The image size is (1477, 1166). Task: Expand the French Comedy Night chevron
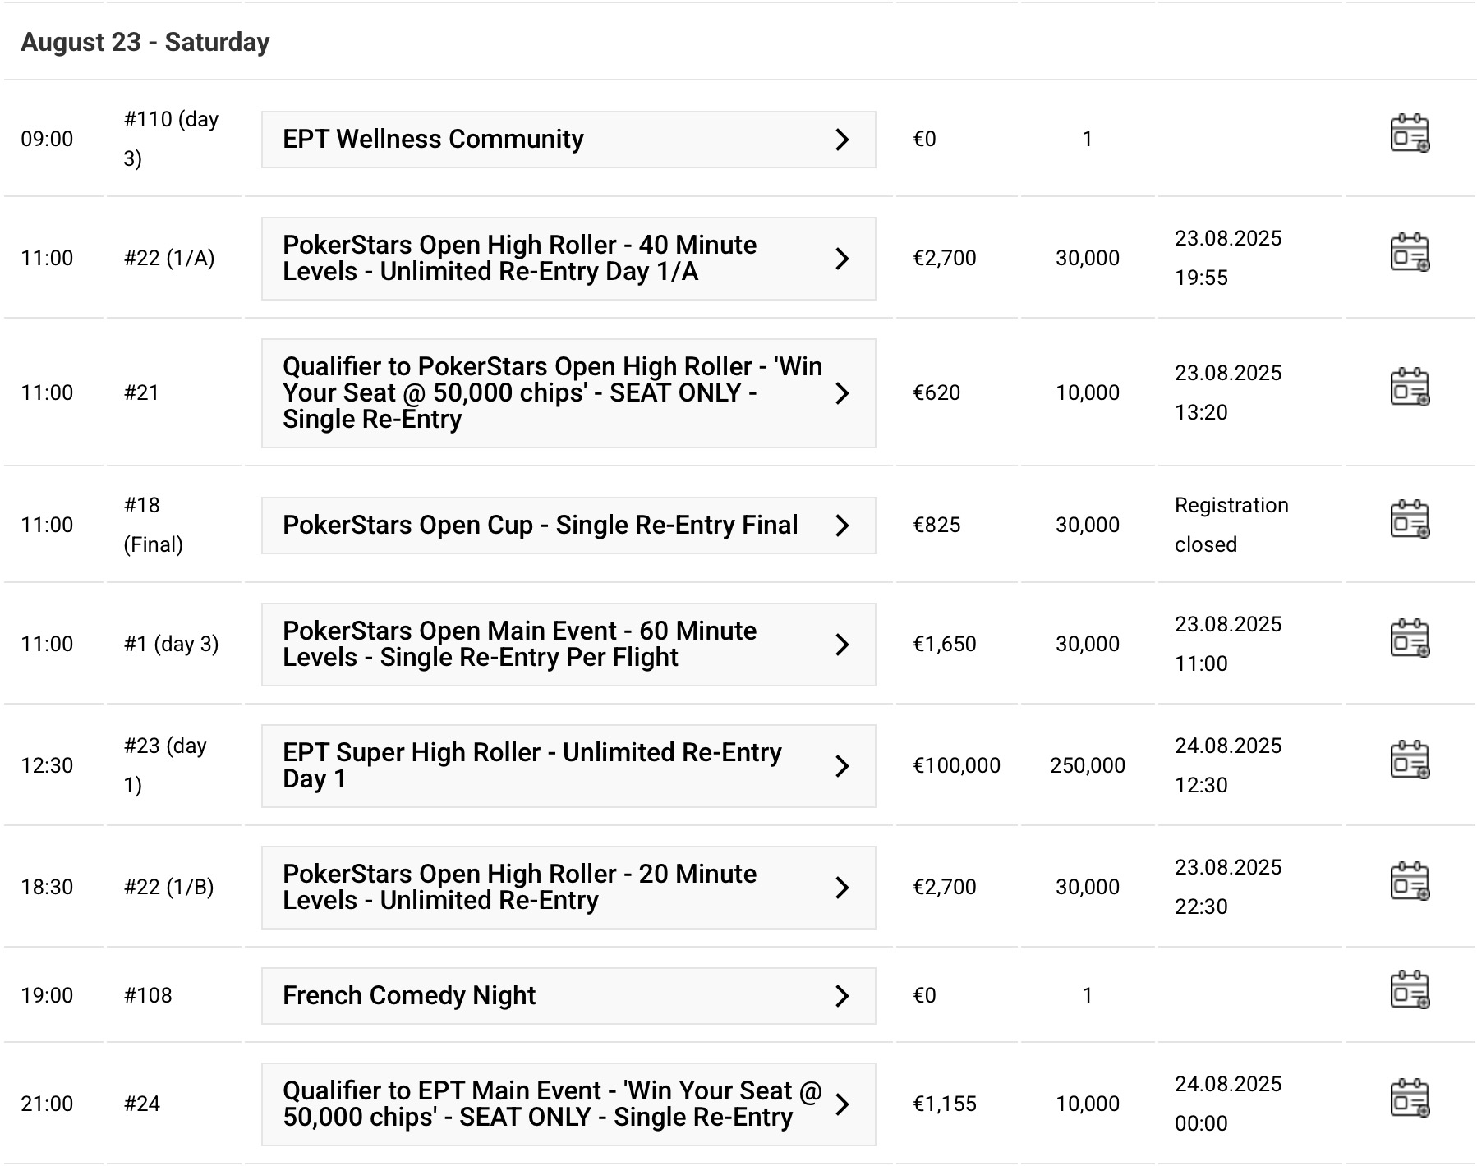[842, 996]
